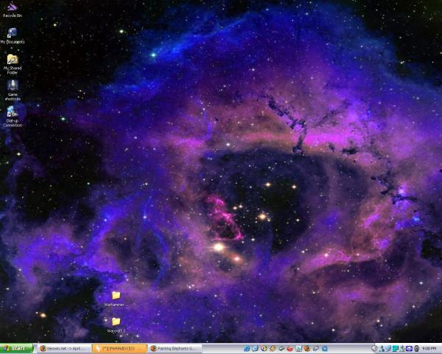
Task: Click the blue framed picture quick launch icon
Action: pyautogui.click(x=298, y=349)
